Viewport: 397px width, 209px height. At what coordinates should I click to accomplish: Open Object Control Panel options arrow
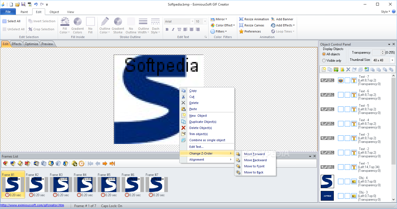coord(389,44)
